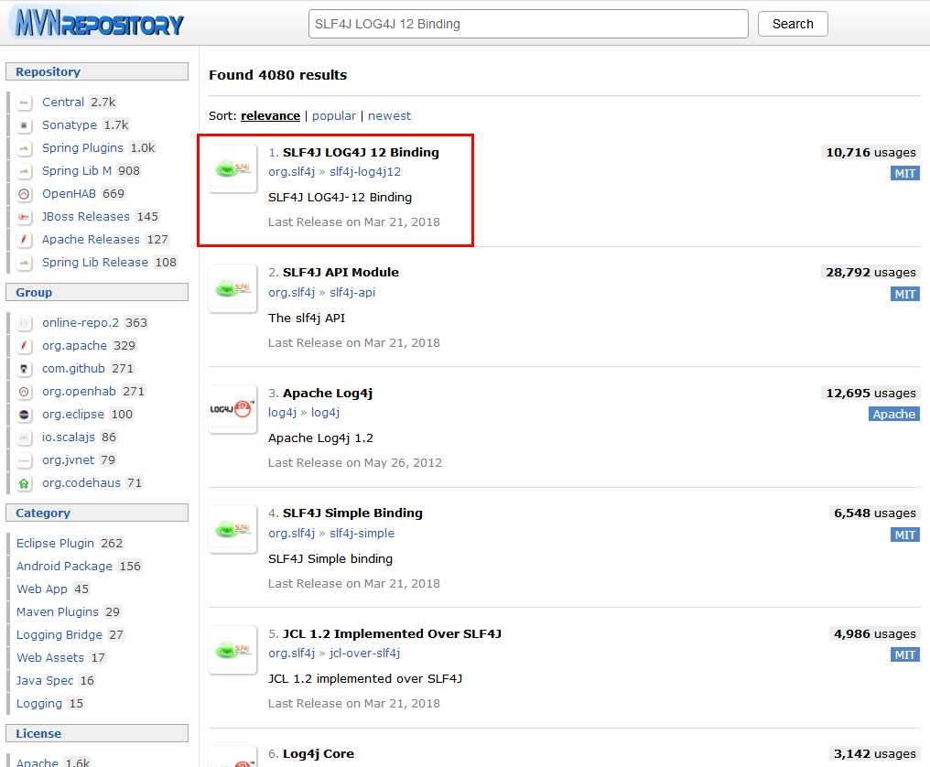
Task: Filter by JBoss Releases repository
Action: (x=85, y=217)
